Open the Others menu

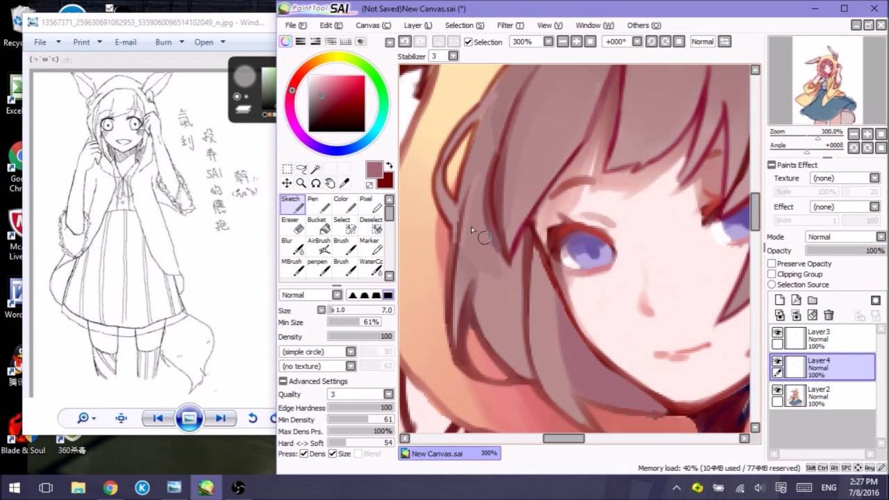click(644, 26)
